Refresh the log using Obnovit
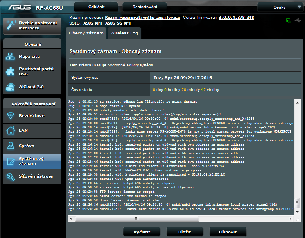Screen dimensions: 305x238 point(228,232)
